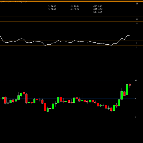Click the "22" axis level label

coord(137,23)
